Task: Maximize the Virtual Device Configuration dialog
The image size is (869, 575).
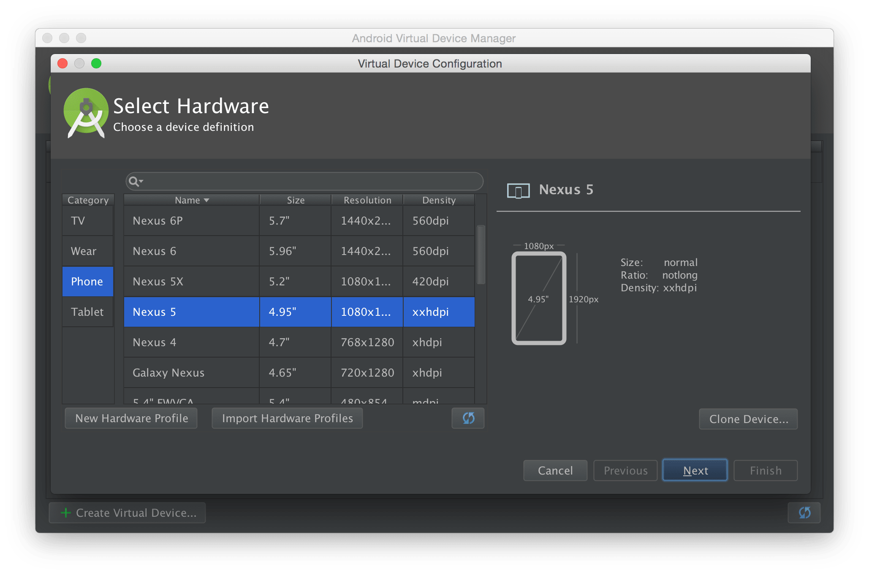Action: (96, 63)
